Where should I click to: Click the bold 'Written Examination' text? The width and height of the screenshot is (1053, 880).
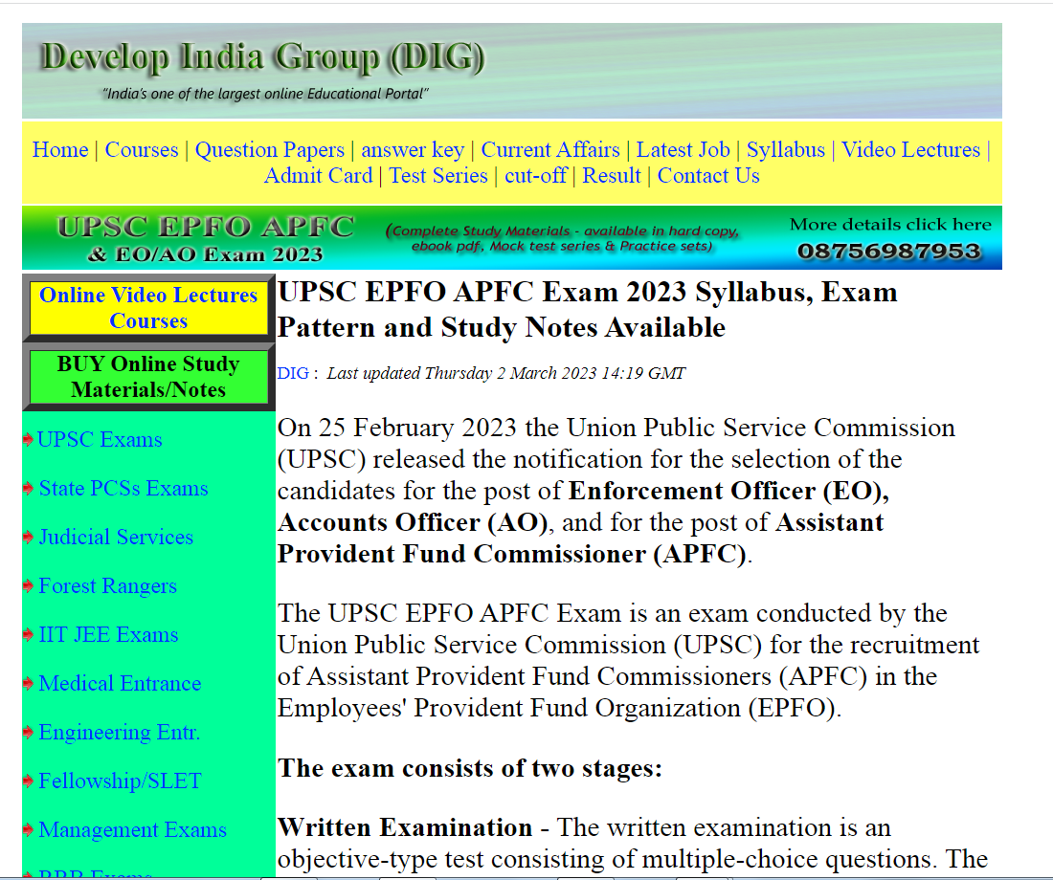click(405, 827)
